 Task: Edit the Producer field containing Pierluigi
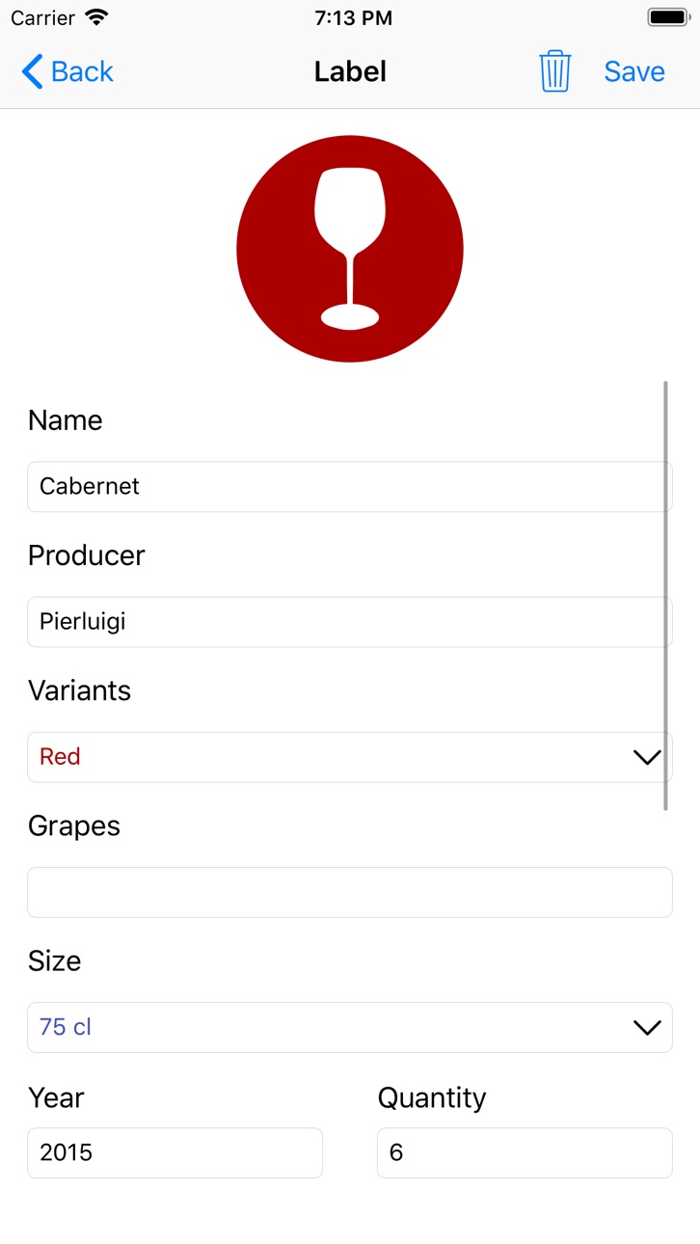coord(350,622)
